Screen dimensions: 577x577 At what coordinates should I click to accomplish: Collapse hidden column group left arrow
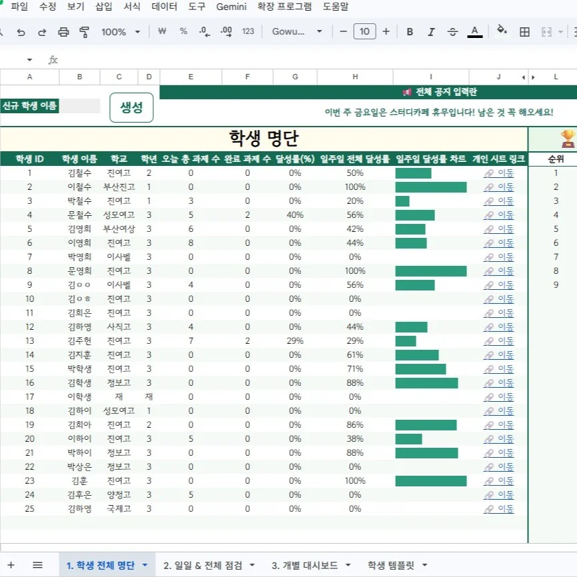[x=523, y=77]
